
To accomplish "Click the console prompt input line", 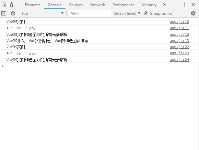I will pyautogui.click(x=100, y=66).
